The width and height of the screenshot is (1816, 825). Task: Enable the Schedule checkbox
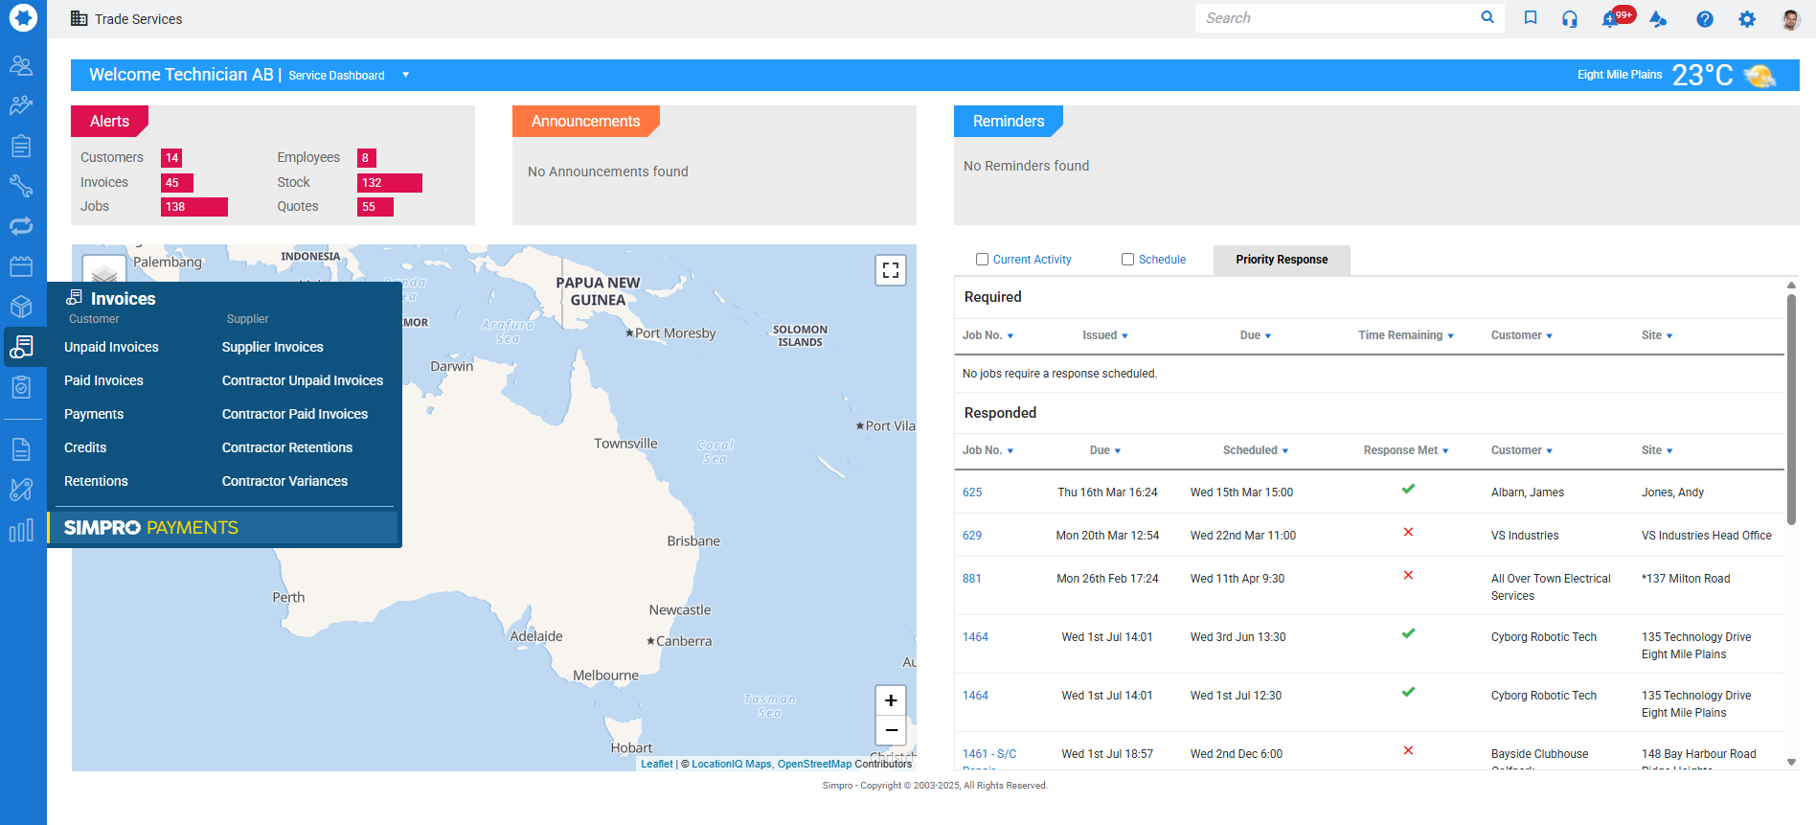click(x=1127, y=260)
